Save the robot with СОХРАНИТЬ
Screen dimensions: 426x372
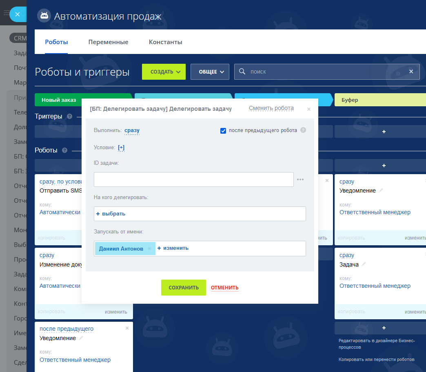[x=183, y=288]
